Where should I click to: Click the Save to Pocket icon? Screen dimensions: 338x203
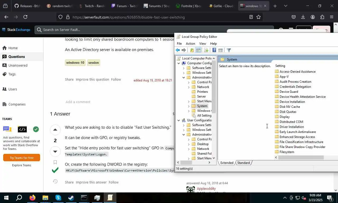coord(293,17)
